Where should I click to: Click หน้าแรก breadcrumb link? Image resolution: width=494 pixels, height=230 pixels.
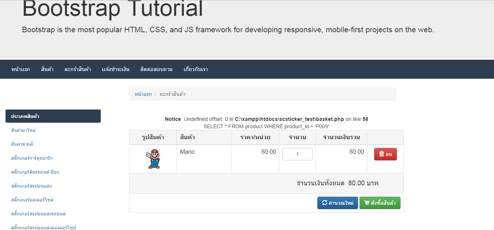pos(143,94)
